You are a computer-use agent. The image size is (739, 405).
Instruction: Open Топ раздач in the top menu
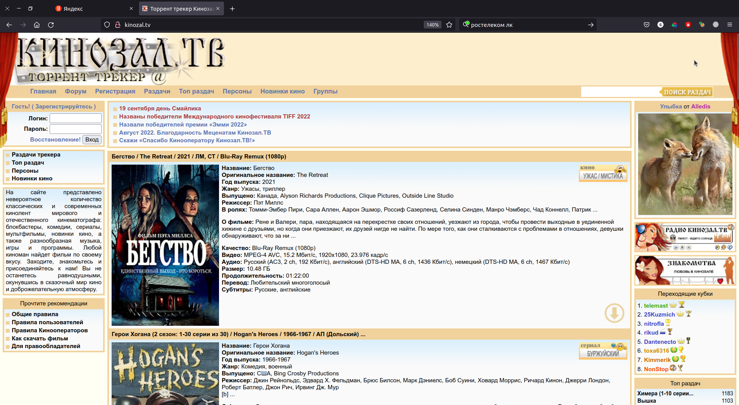(196, 91)
